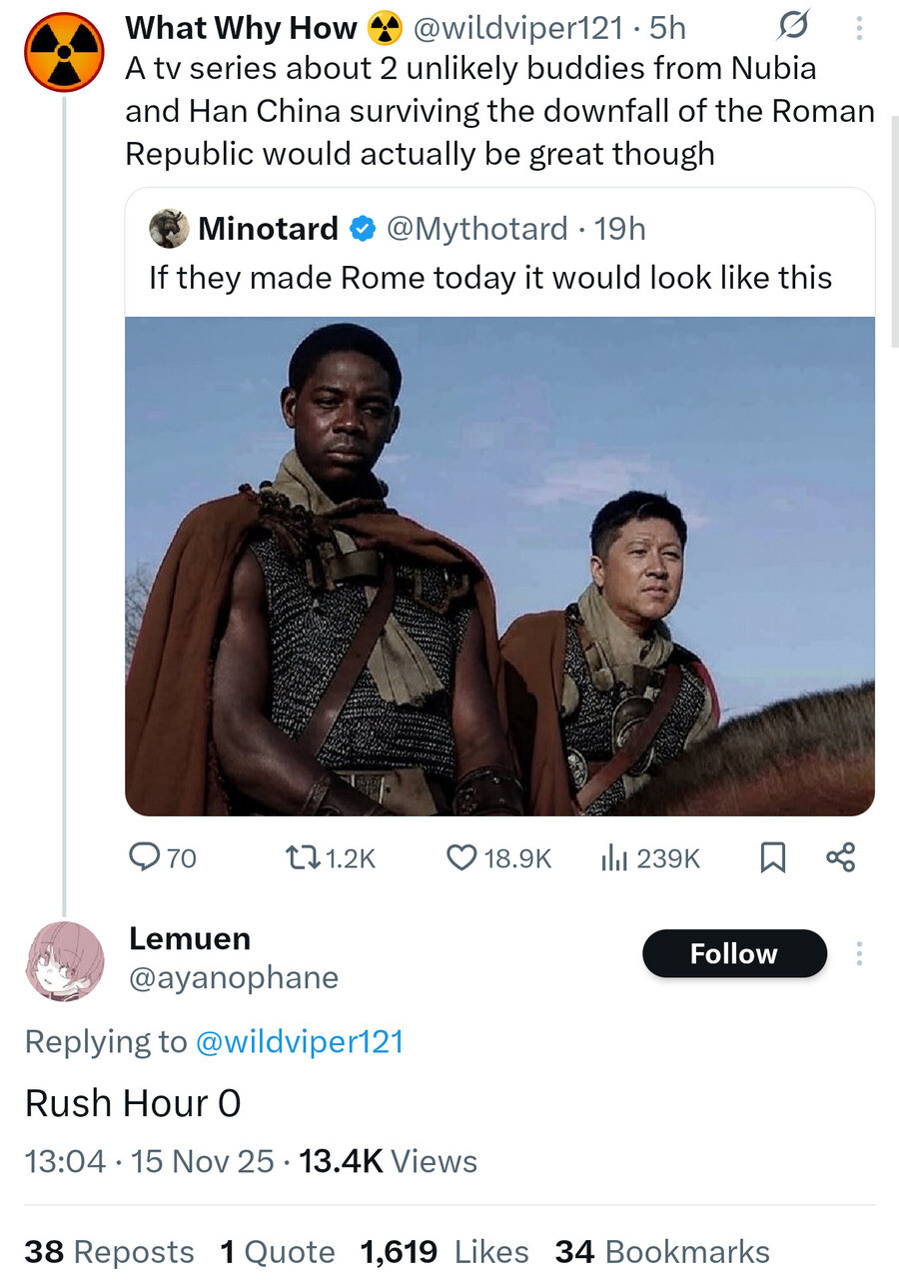Screen dimensions: 899x1287
Task: Open What Why How radiation avatar
Action: coord(64,51)
